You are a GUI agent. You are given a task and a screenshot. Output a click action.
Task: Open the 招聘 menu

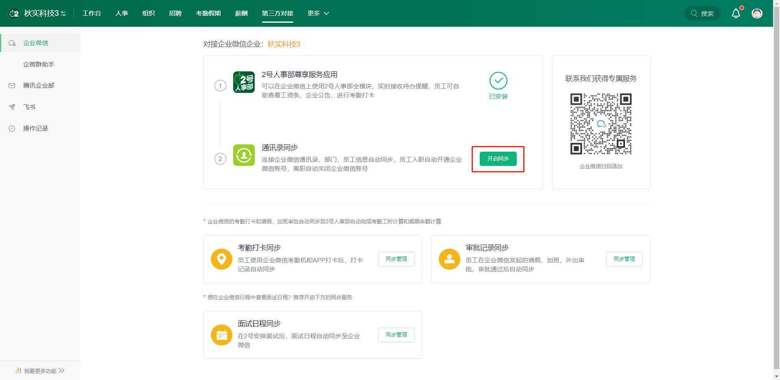(175, 13)
